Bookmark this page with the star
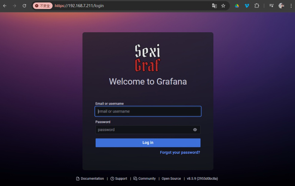 (223, 6)
